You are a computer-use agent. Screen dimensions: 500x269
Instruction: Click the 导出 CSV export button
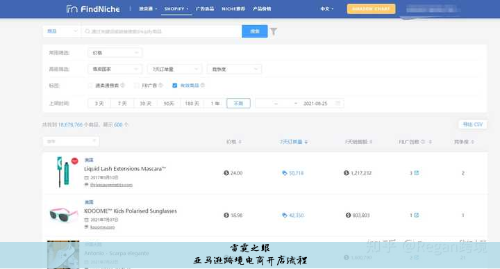[473, 124]
